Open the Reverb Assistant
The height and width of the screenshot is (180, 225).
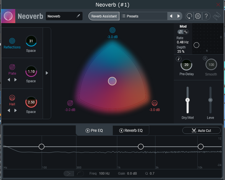[104, 16]
